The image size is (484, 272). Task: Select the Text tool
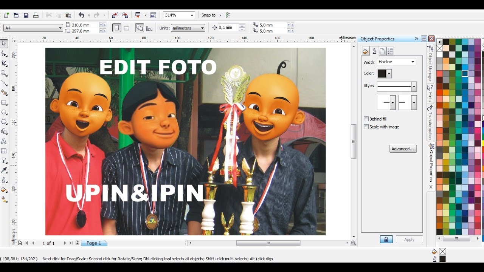(4, 141)
